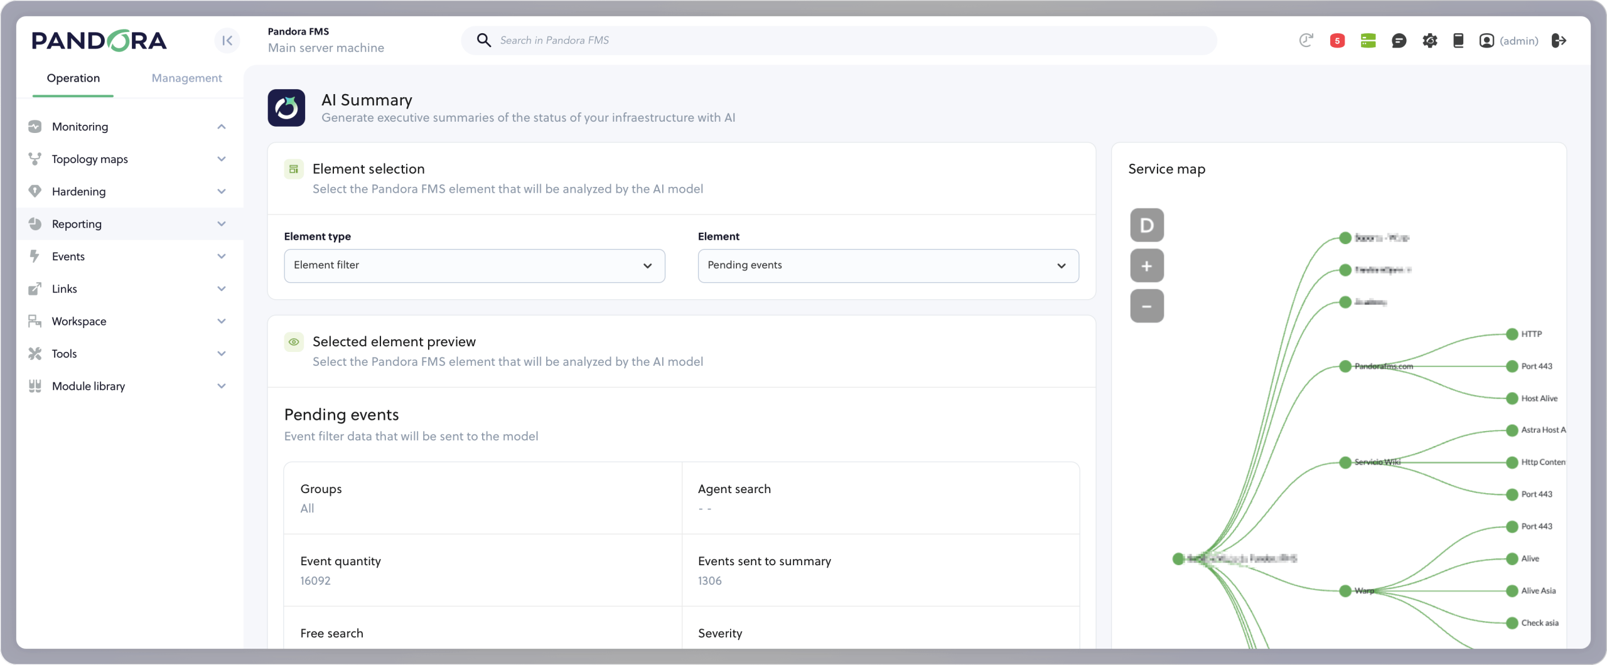Click the Main server machine text
The height and width of the screenshot is (665, 1607).
(x=326, y=48)
